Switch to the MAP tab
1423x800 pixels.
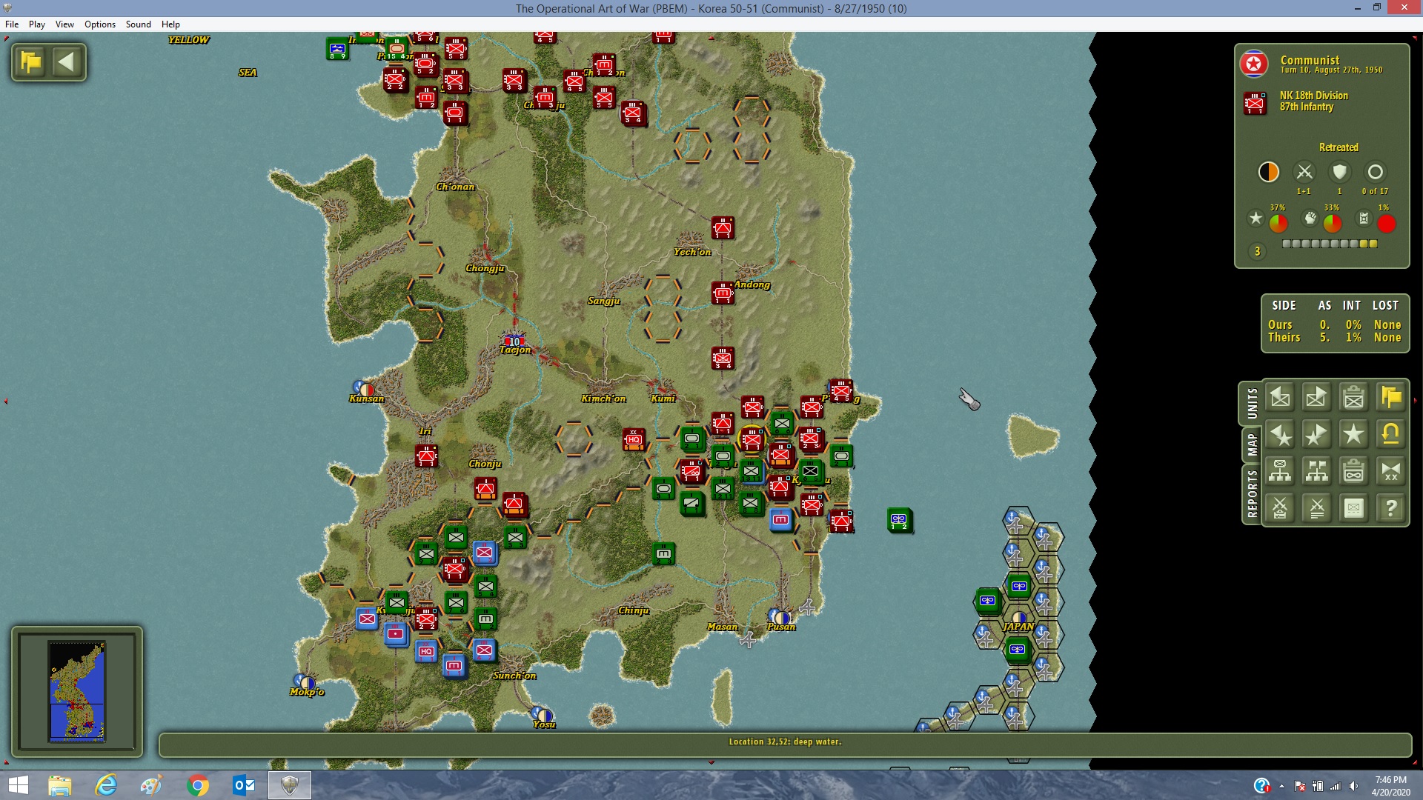(1252, 444)
